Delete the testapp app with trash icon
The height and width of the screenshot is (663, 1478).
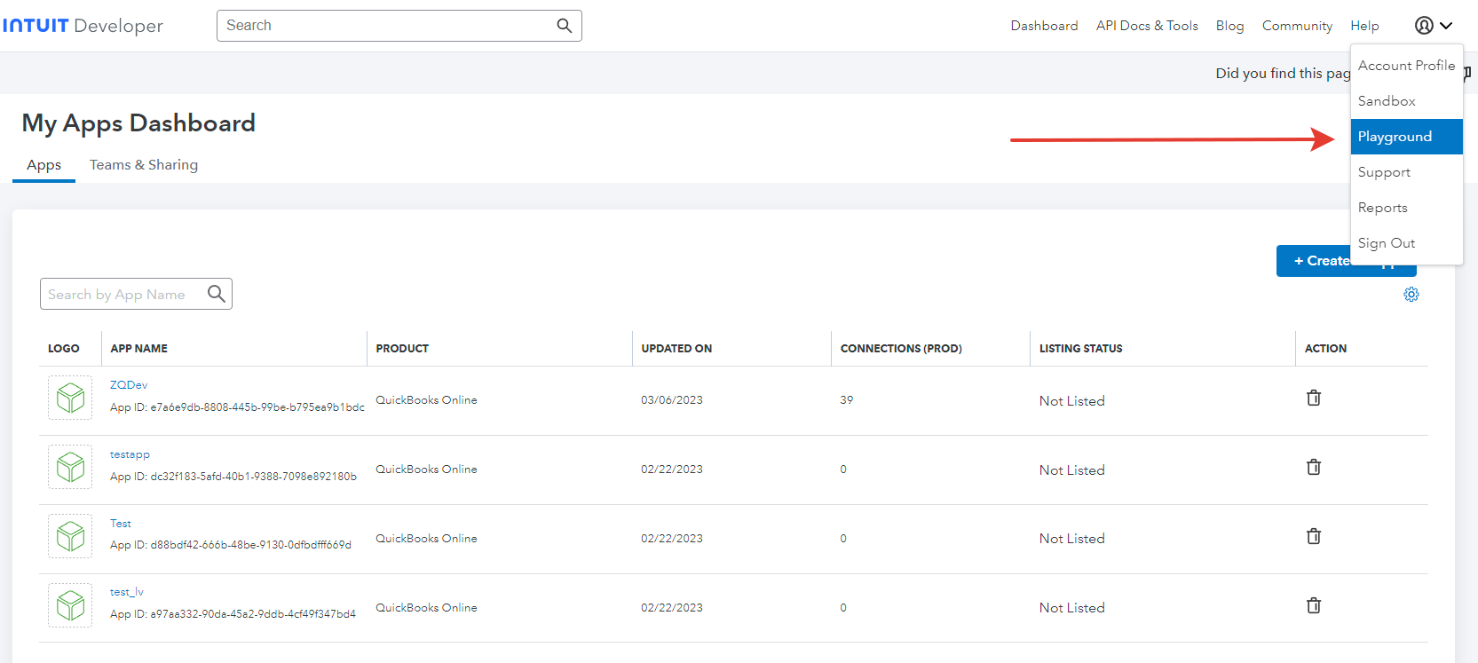point(1314,467)
